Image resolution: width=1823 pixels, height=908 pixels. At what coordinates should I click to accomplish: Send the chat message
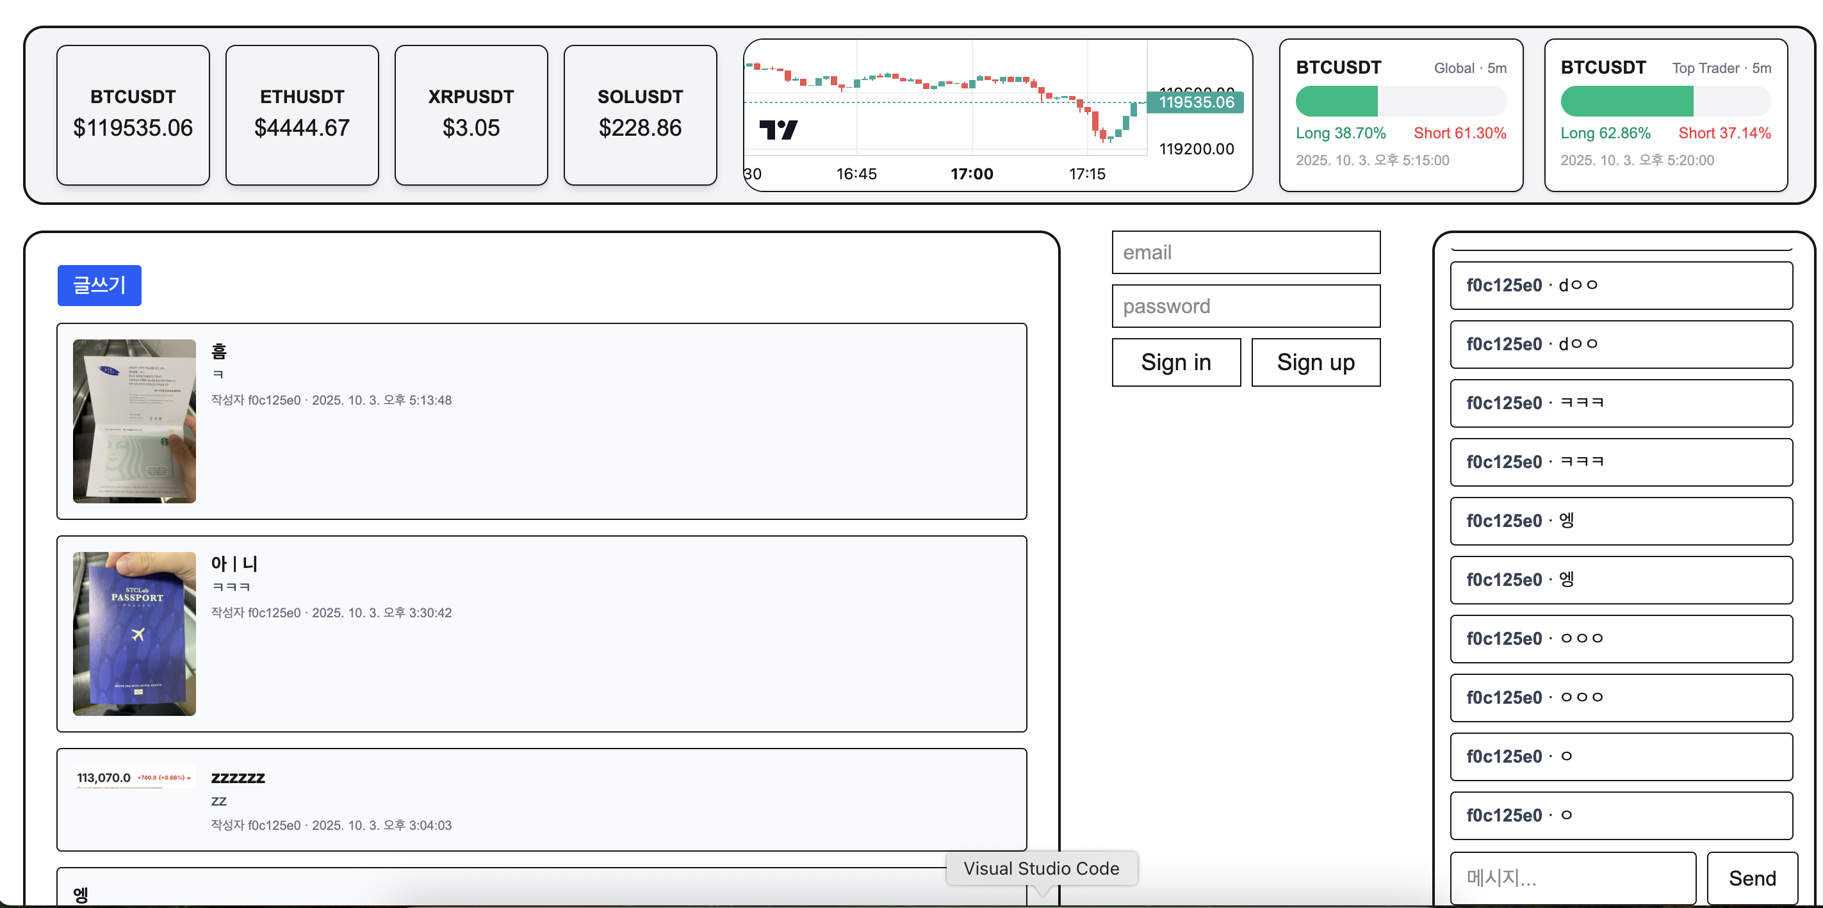1751,877
